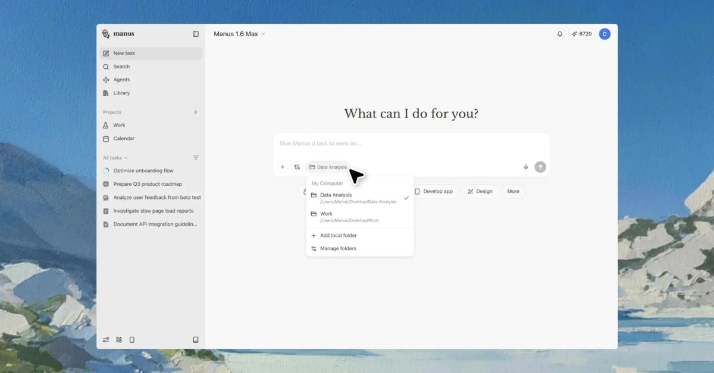Add a new project with plus icon
Viewport: 714px width, 373px height.
pyautogui.click(x=196, y=112)
